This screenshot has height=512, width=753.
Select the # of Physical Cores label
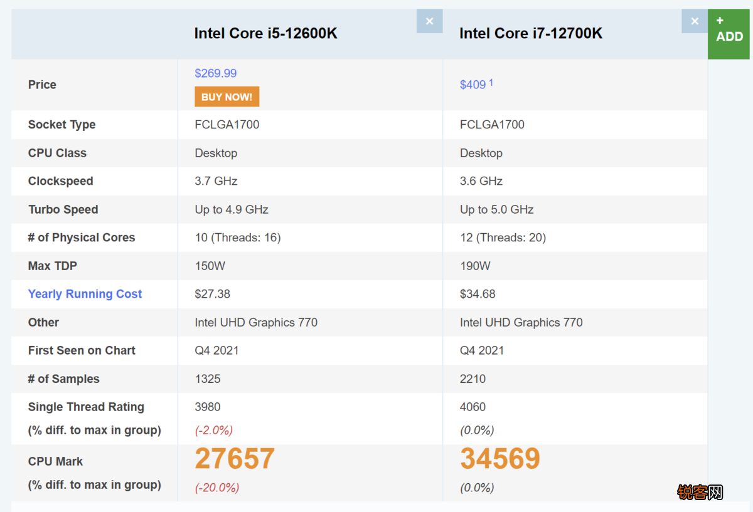pyautogui.click(x=82, y=238)
